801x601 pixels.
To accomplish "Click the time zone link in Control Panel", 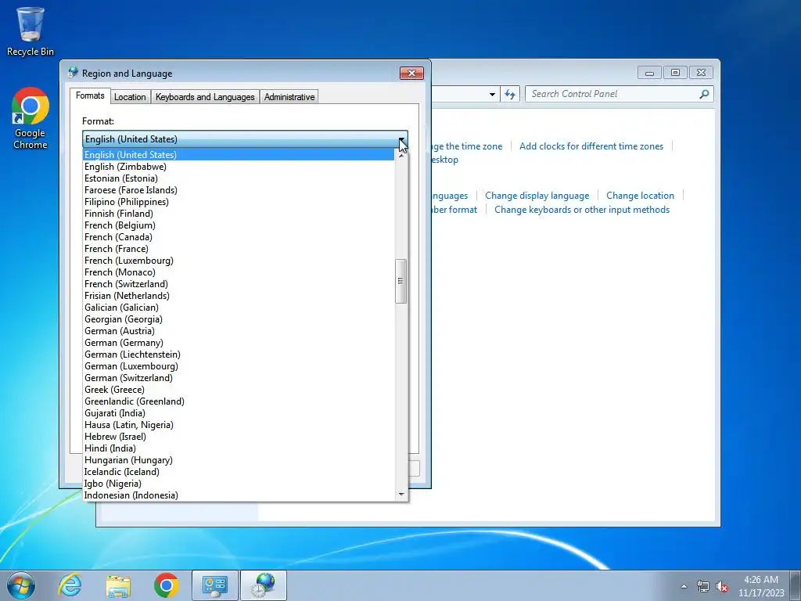I will point(467,146).
